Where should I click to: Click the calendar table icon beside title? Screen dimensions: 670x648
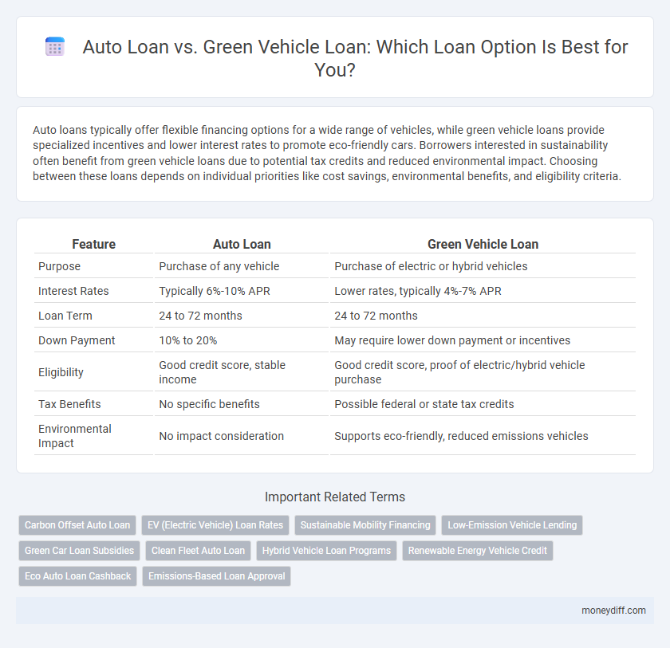click(x=55, y=46)
